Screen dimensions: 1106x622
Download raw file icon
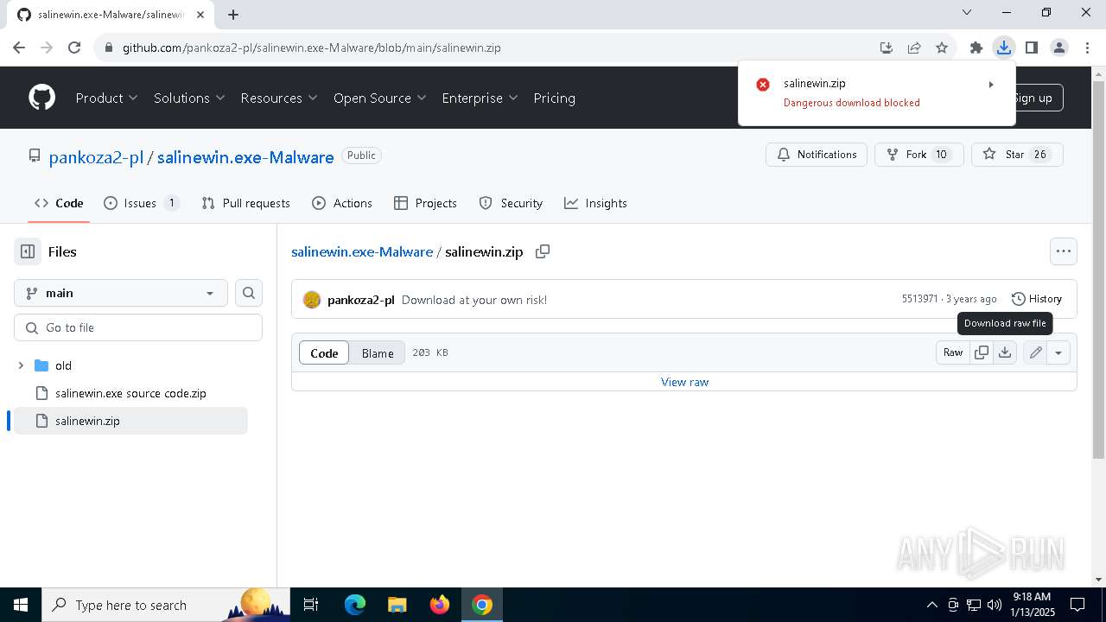click(x=1005, y=352)
